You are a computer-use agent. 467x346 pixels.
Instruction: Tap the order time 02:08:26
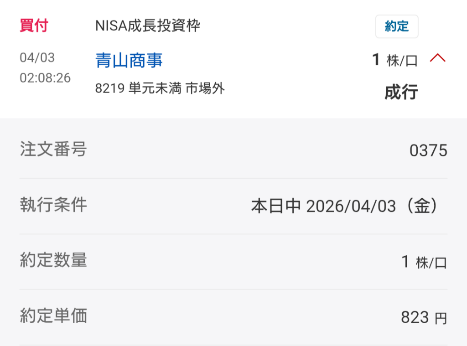coord(45,78)
